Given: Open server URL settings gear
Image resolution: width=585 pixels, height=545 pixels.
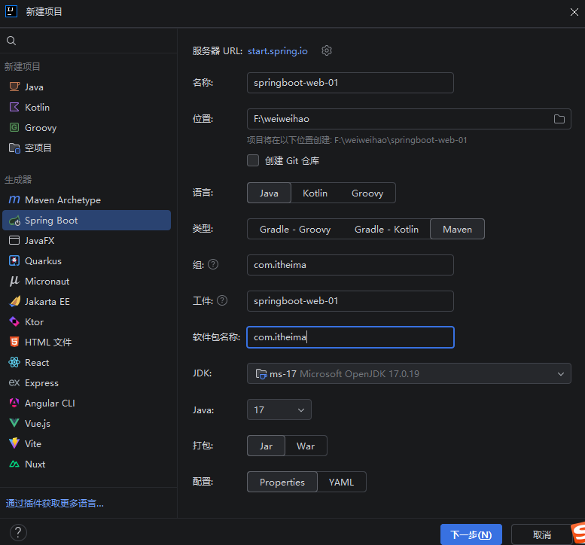Looking at the screenshot, I should click(x=327, y=50).
